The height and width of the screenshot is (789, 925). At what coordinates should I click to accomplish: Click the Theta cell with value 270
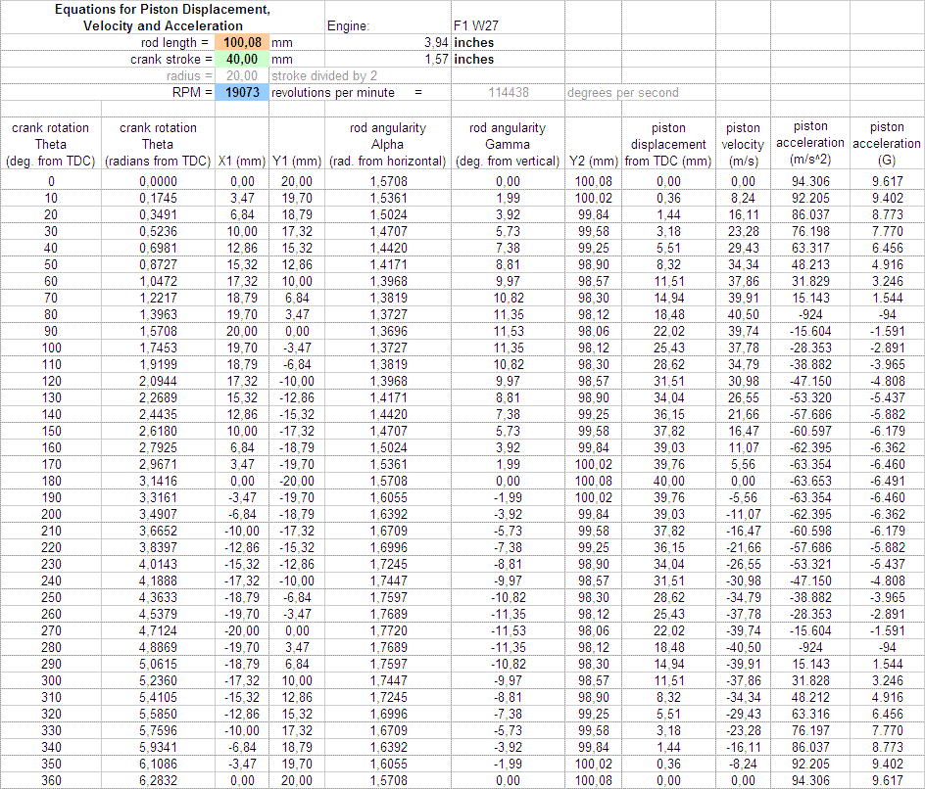[51, 630]
